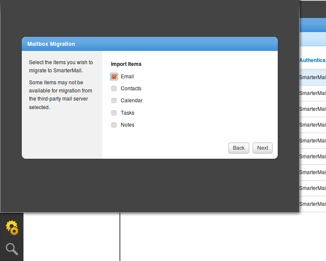326x261 pixels.
Task: Select the Notes import checkbox
Action: click(114, 125)
